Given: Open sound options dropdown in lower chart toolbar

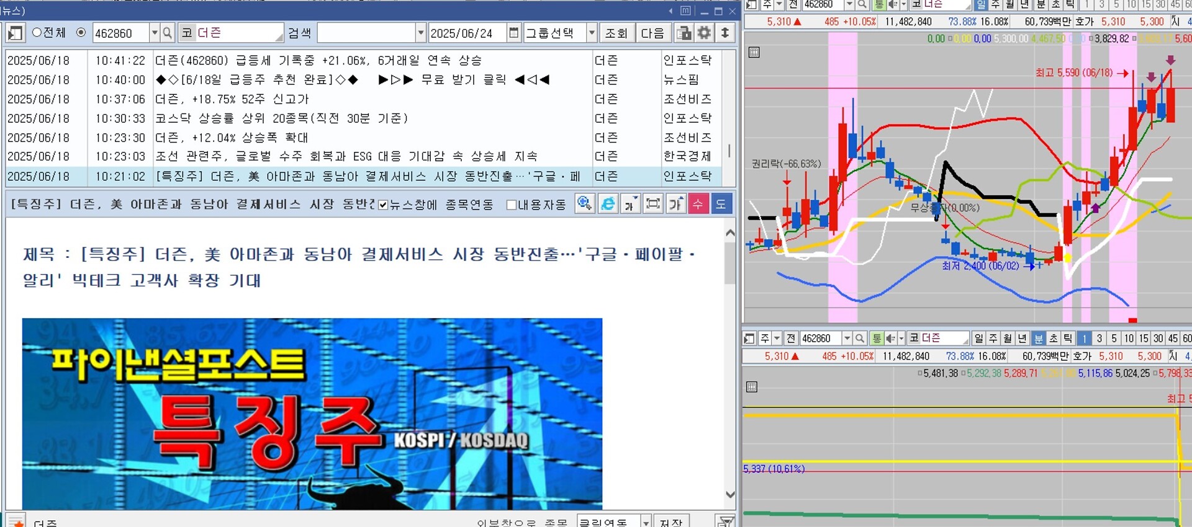Looking at the screenshot, I should 901,338.
